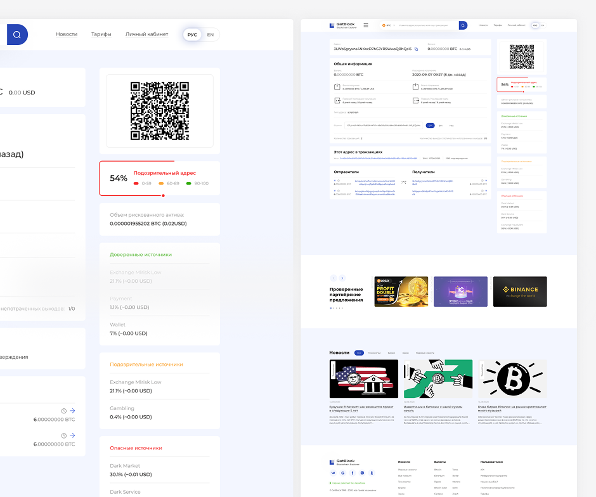
Task: Click the large QR code image
Action: coord(159,111)
